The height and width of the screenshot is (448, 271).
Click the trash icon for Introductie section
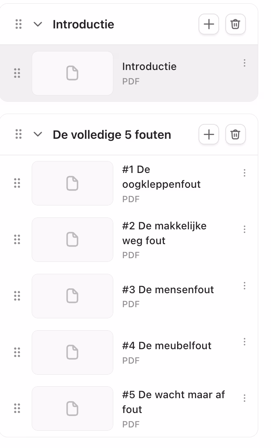236,24
